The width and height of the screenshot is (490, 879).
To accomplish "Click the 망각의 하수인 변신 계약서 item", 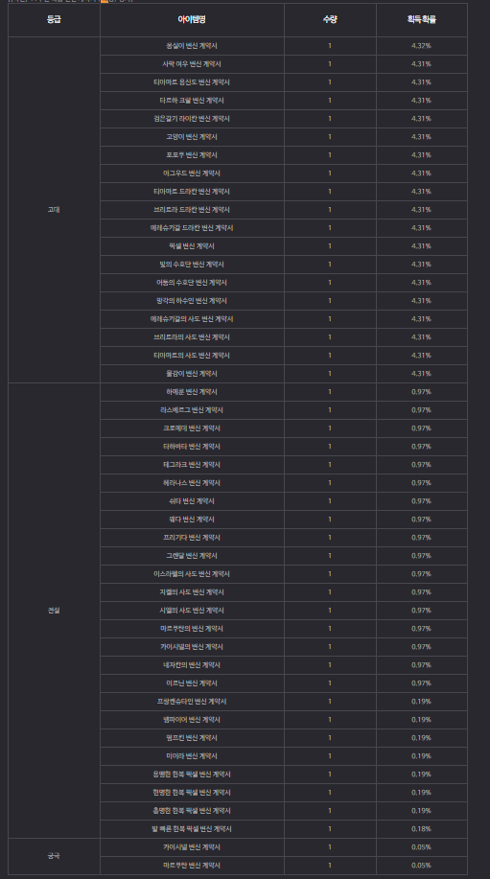I will (192, 301).
